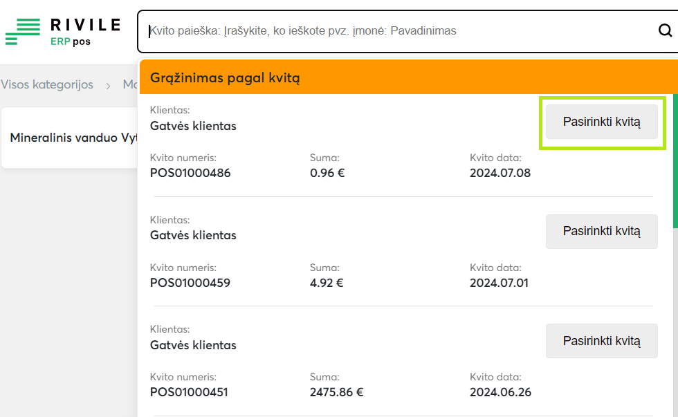Click the breadcrumb chevron separator
This screenshot has width=678, height=417.
click(108, 85)
